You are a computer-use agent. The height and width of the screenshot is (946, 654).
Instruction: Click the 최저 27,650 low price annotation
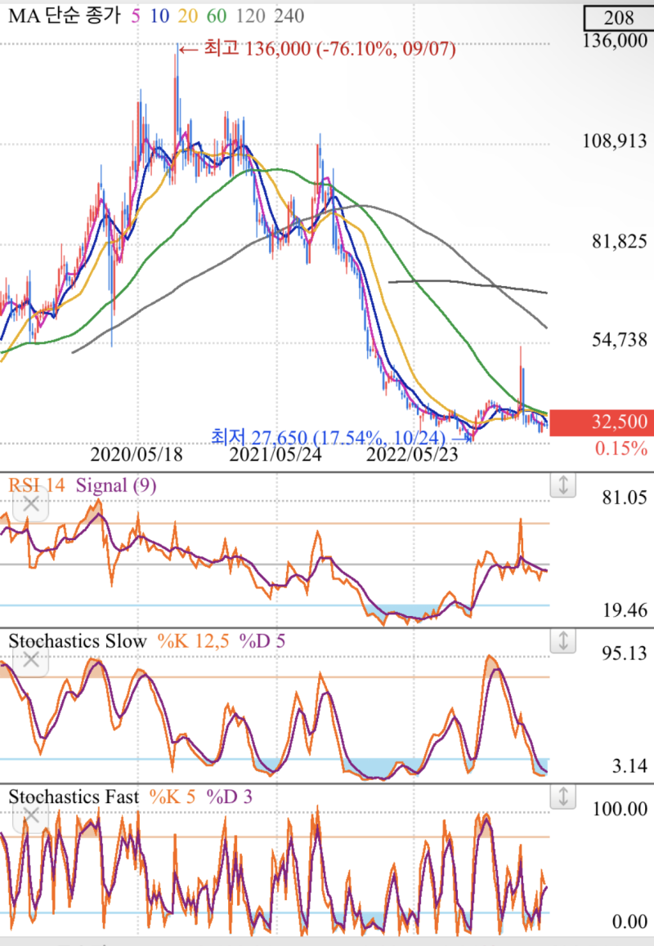[x=341, y=437]
